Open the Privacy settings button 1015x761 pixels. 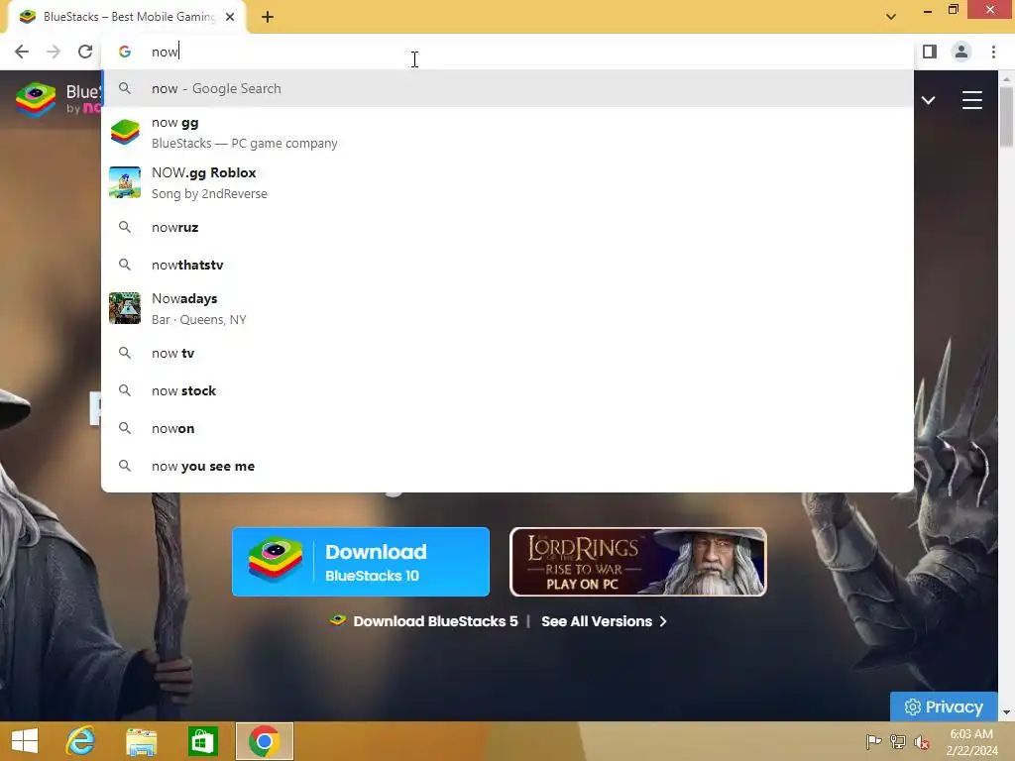(x=944, y=707)
